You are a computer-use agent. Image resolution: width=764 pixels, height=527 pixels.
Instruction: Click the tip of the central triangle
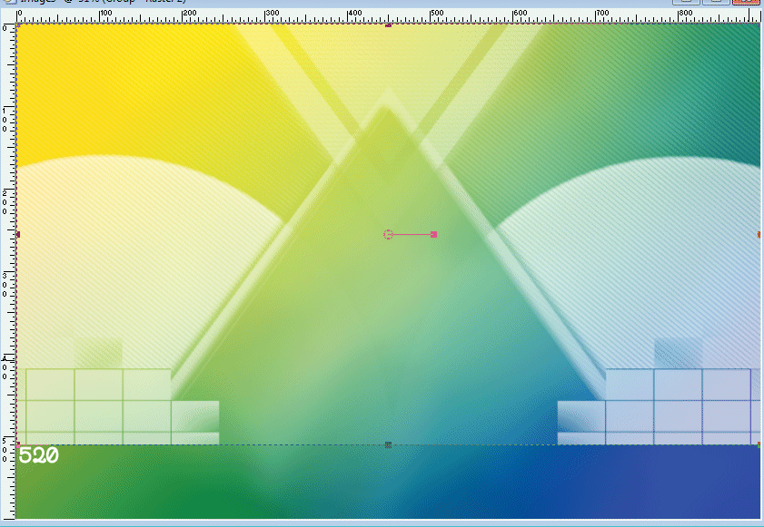click(x=385, y=109)
